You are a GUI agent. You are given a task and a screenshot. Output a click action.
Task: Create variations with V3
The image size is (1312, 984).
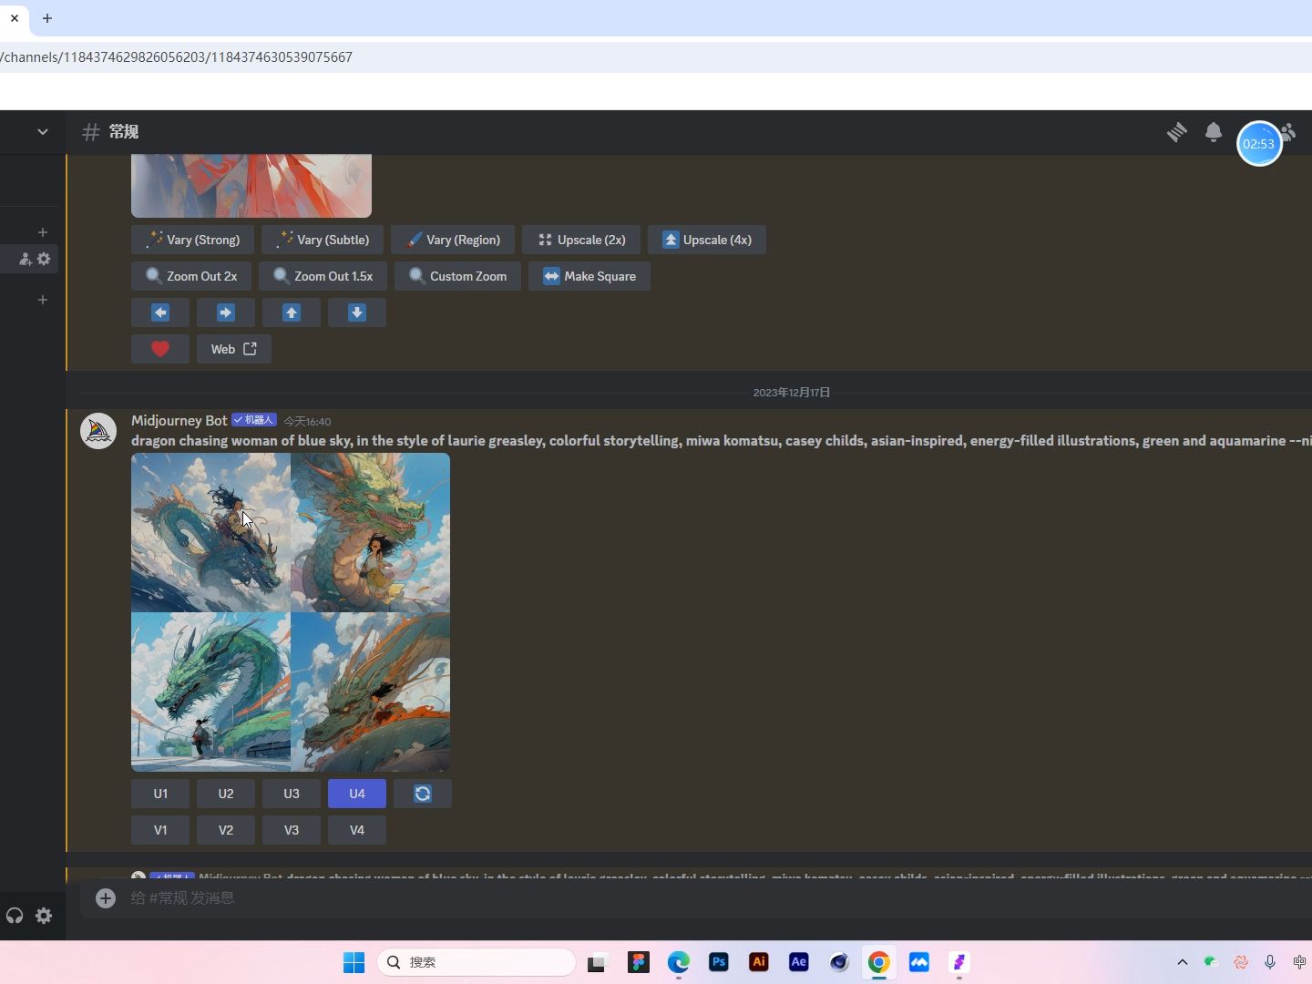[292, 830]
